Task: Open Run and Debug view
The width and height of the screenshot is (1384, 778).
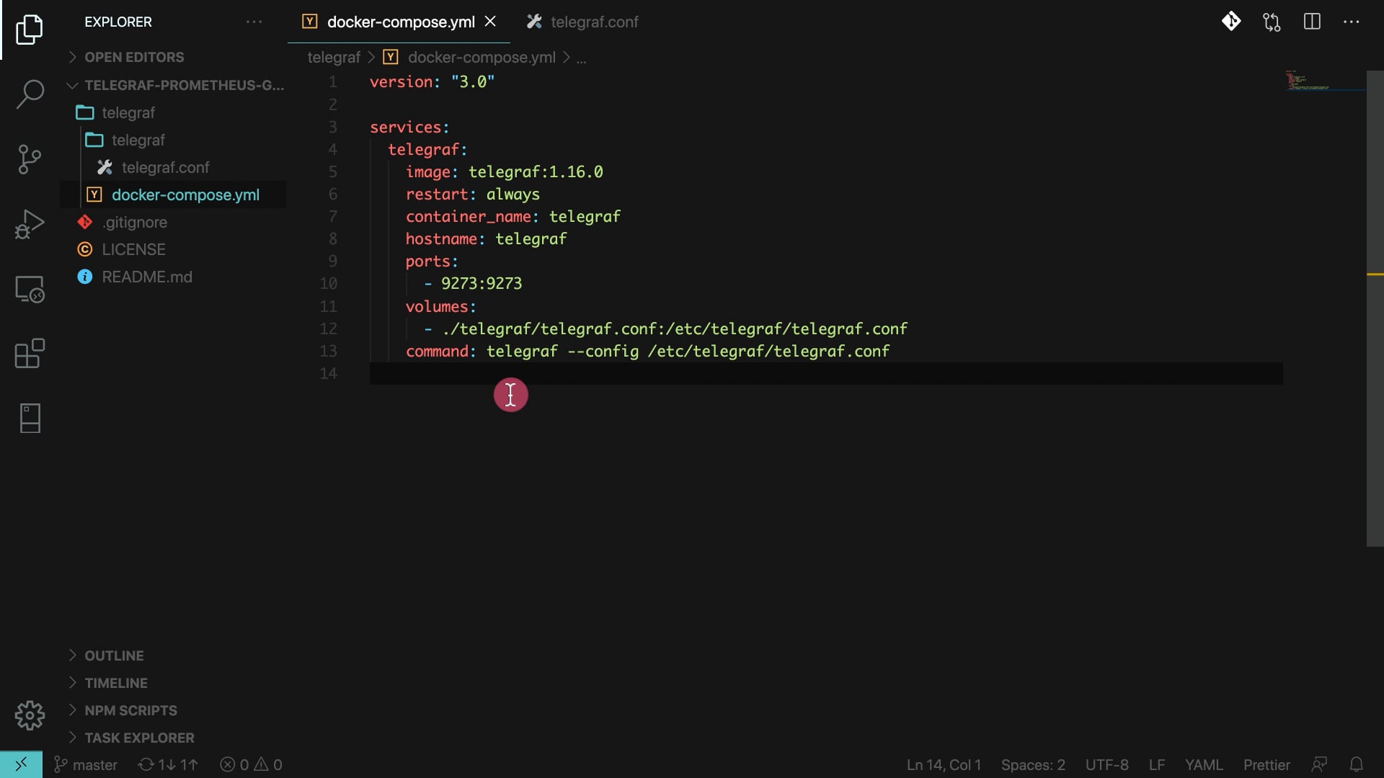Action: [30, 224]
